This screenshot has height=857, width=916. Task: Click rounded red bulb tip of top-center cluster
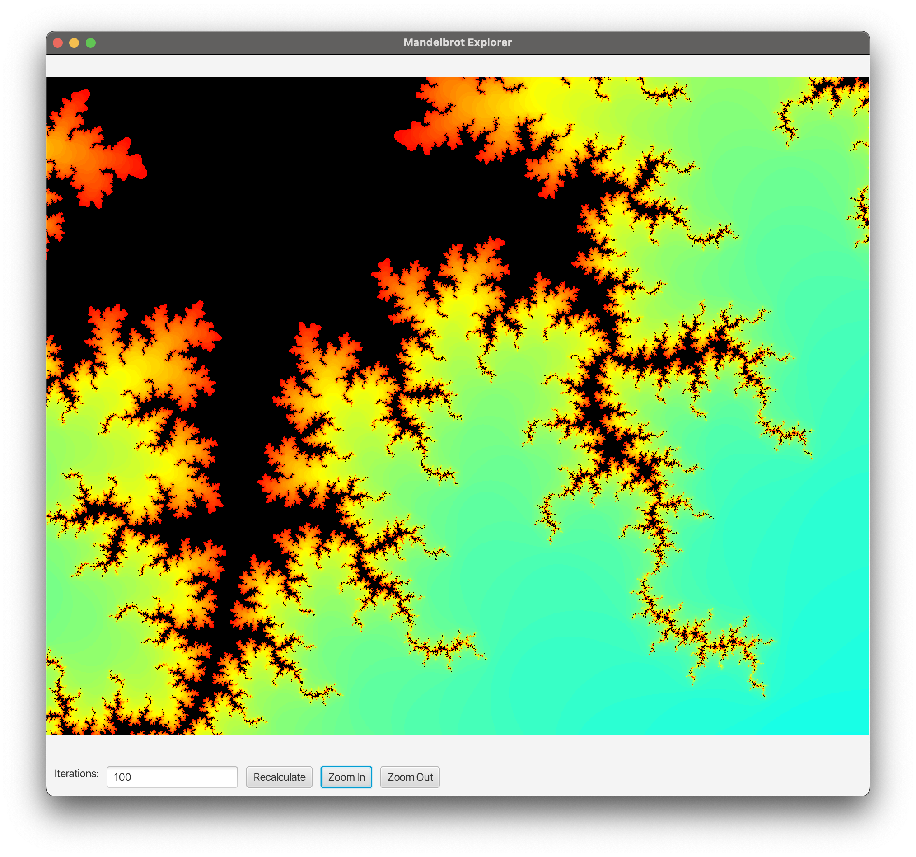pos(404,137)
